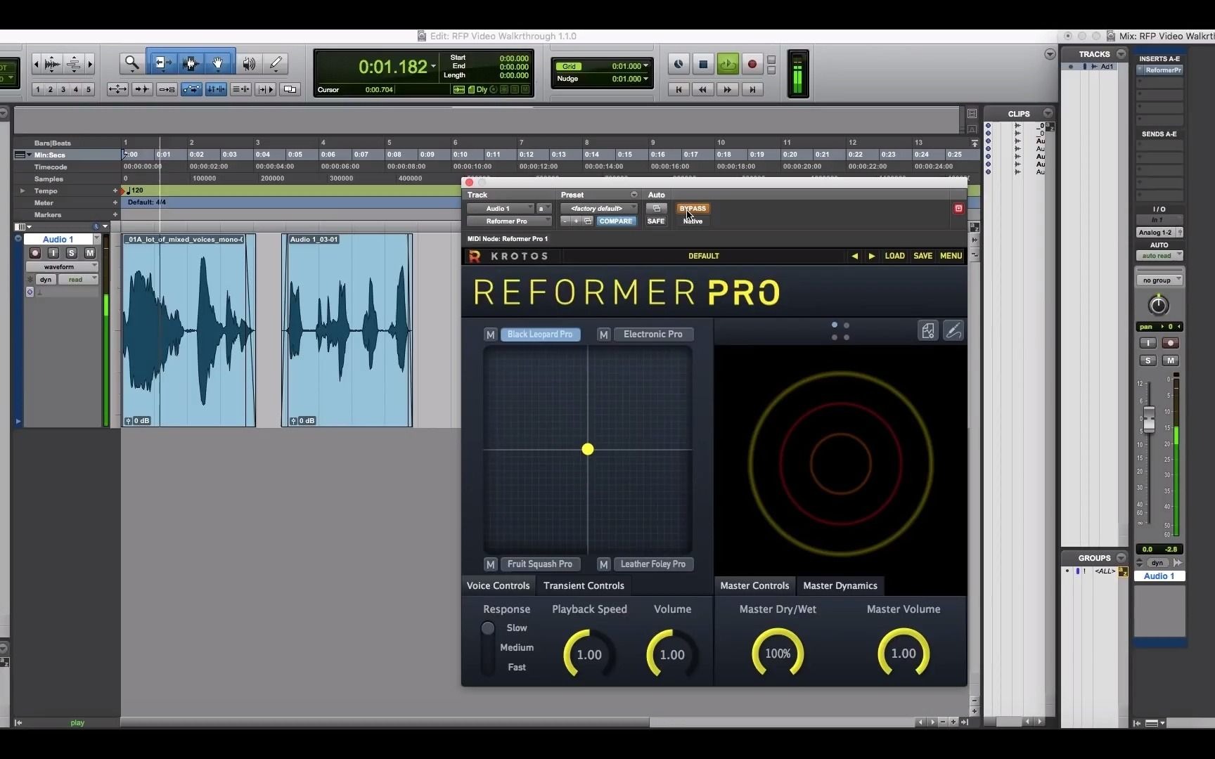Select the Selector waveform tool

[190, 63]
